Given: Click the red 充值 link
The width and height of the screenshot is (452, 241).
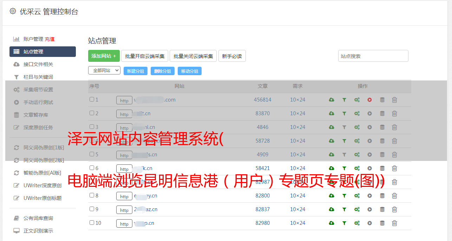Looking at the screenshot, I should 50,39.
